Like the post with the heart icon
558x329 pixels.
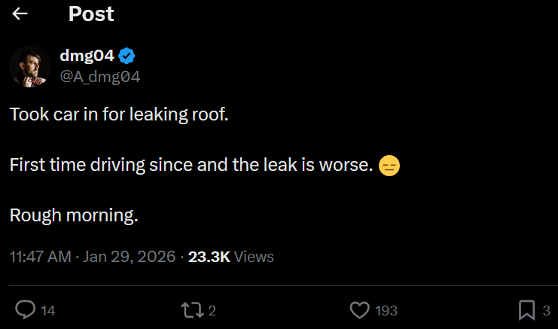click(x=360, y=309)
